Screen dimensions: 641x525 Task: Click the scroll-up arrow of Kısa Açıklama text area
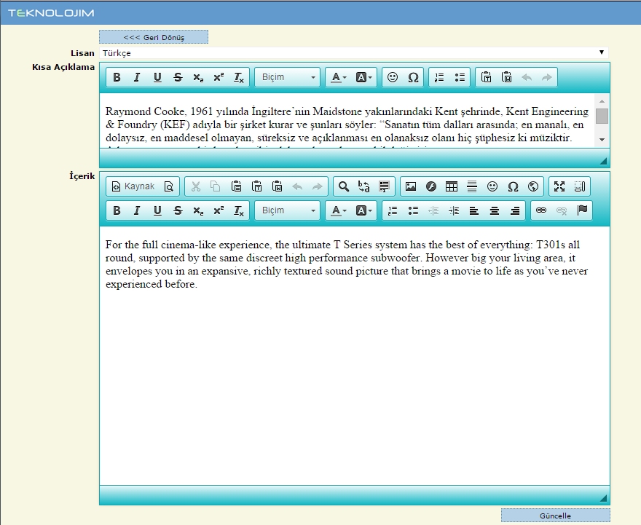point(602,101)
